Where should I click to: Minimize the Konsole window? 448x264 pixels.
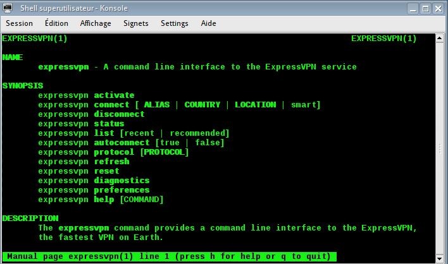pyautogui.click(x=413, y=9)
